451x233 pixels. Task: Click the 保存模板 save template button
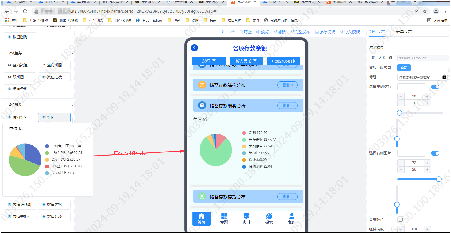pos(325,32)
